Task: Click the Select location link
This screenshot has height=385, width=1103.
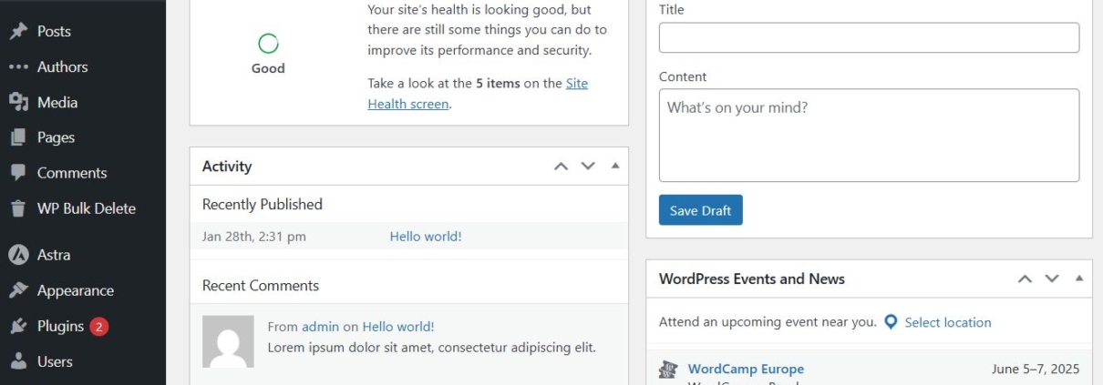Action: 948,322
